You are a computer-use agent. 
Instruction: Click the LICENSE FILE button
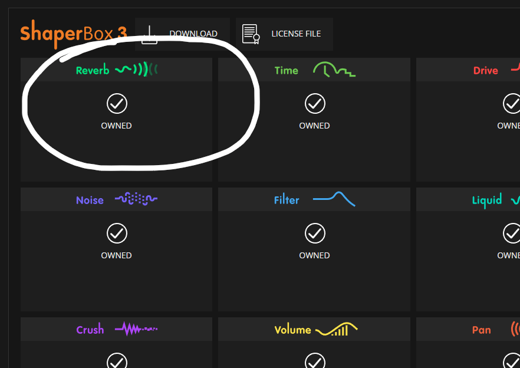284,34
